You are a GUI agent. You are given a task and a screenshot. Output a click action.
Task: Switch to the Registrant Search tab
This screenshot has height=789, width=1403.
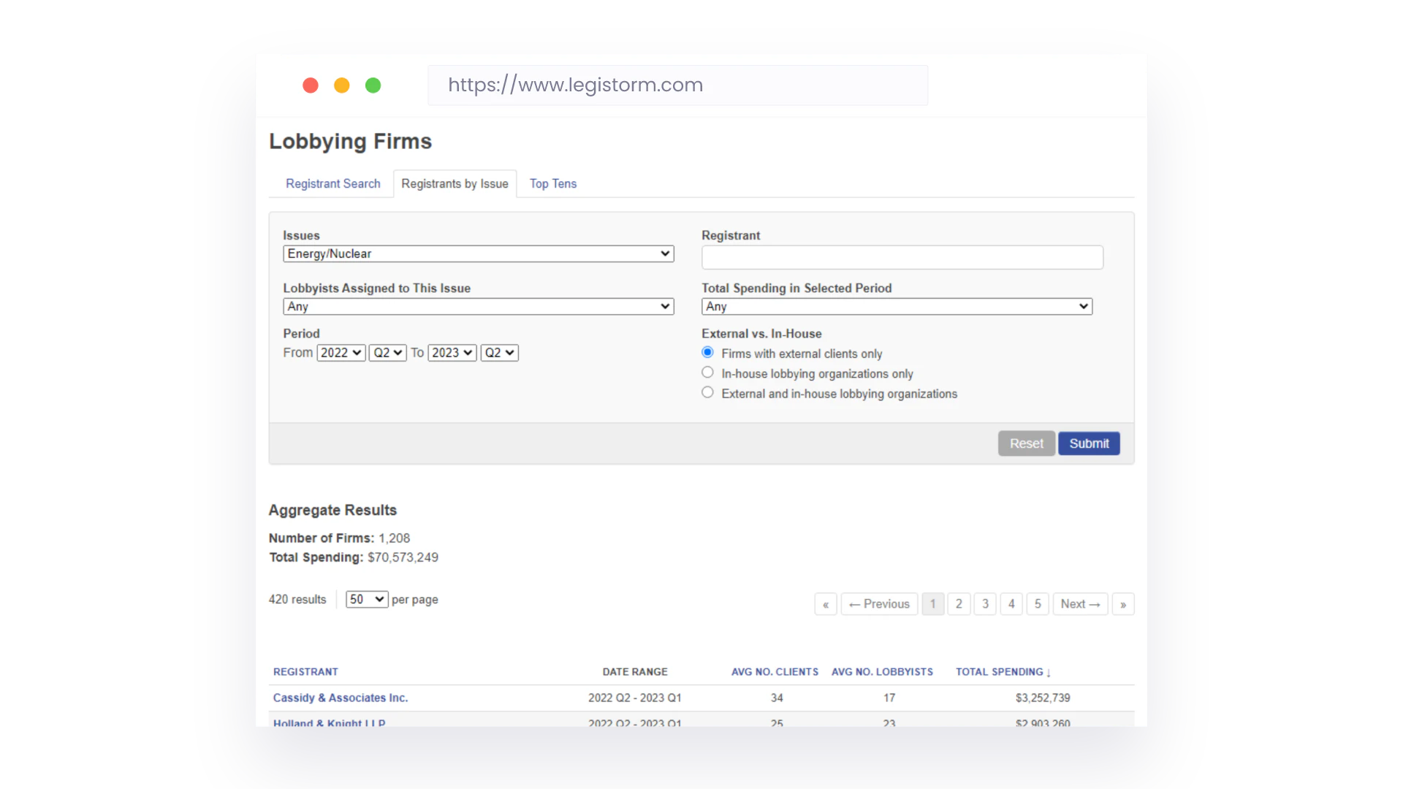[x=332, y=183]
